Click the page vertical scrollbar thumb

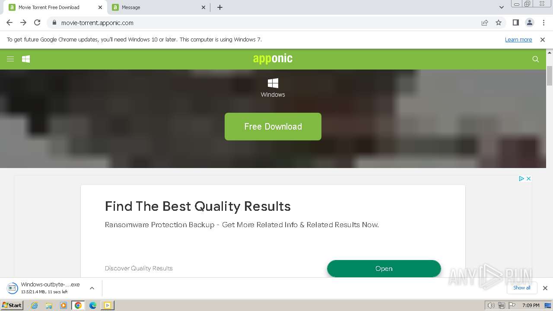[550, 76]
